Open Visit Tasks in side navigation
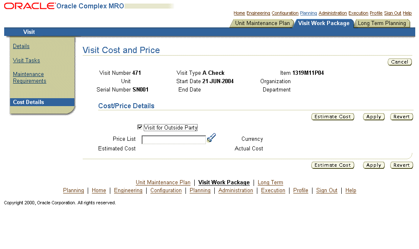The height and width of the screenshot is (249, 419). pyautogui.click(x=26, y=61)
